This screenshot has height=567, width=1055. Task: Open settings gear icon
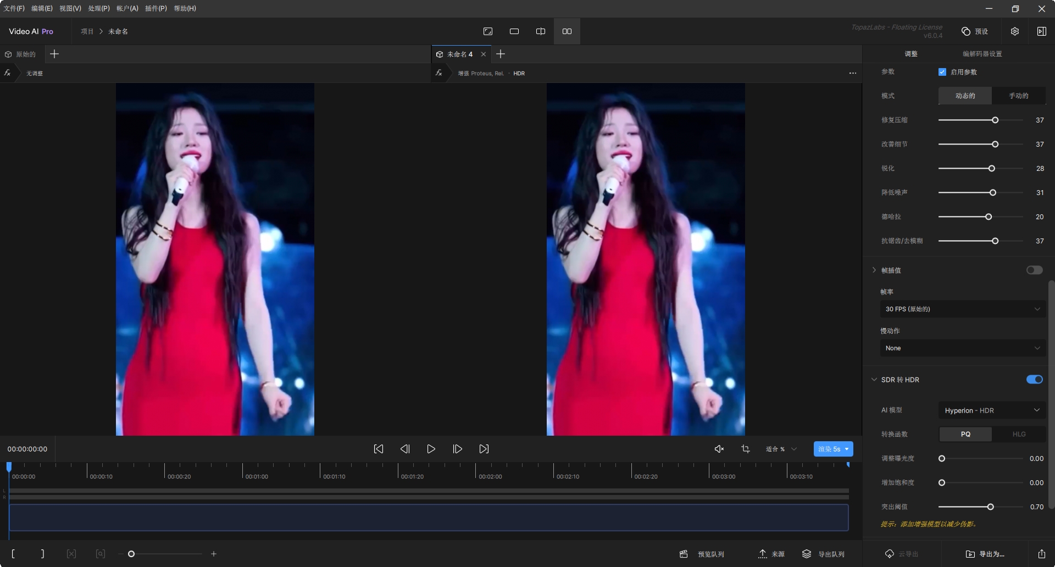(1015, 31)
